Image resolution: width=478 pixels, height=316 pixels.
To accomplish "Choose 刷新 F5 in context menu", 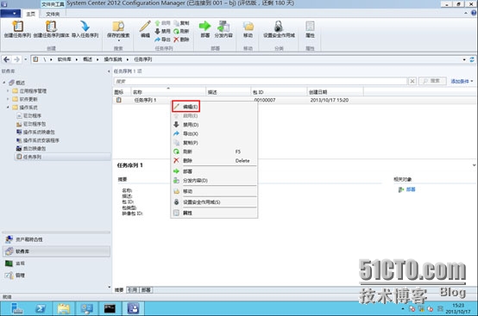I will pyautogui.click(x=214, y=152).
